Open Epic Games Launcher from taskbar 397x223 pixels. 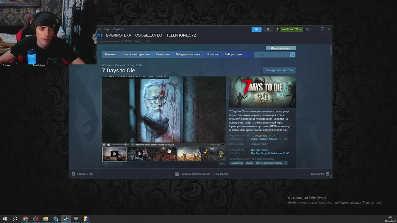pos(76,219)
